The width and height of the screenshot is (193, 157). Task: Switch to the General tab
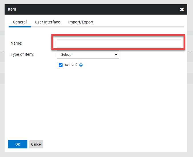click(20, 22)
